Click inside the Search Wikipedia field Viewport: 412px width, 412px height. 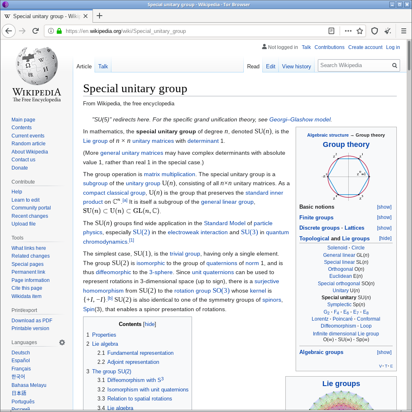354,65
